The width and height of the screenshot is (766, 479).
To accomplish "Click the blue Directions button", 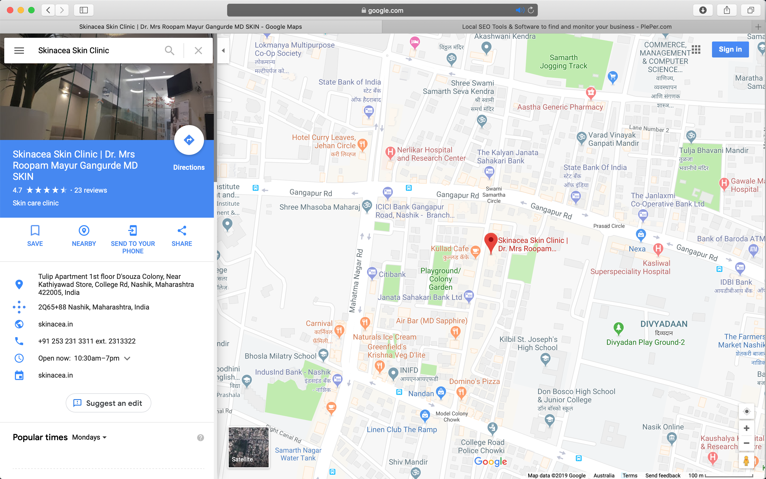I will click(189, 140).
